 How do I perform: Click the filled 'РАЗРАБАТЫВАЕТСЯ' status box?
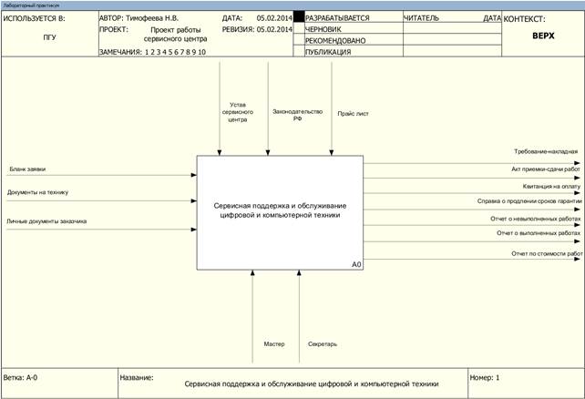point(299,16)
